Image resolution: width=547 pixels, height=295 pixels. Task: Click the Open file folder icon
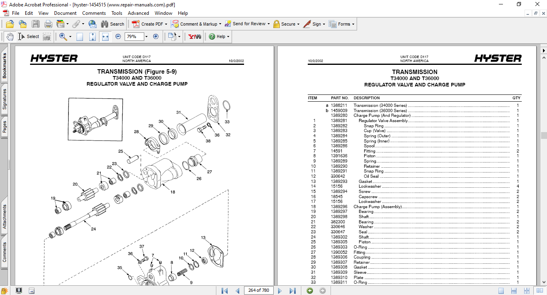pos(10,24)
